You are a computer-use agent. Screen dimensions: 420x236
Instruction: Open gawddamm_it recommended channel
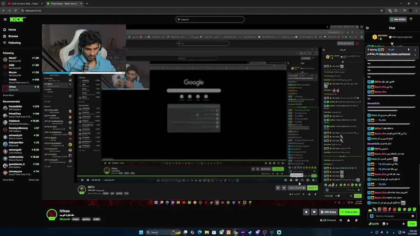(21, 165)
